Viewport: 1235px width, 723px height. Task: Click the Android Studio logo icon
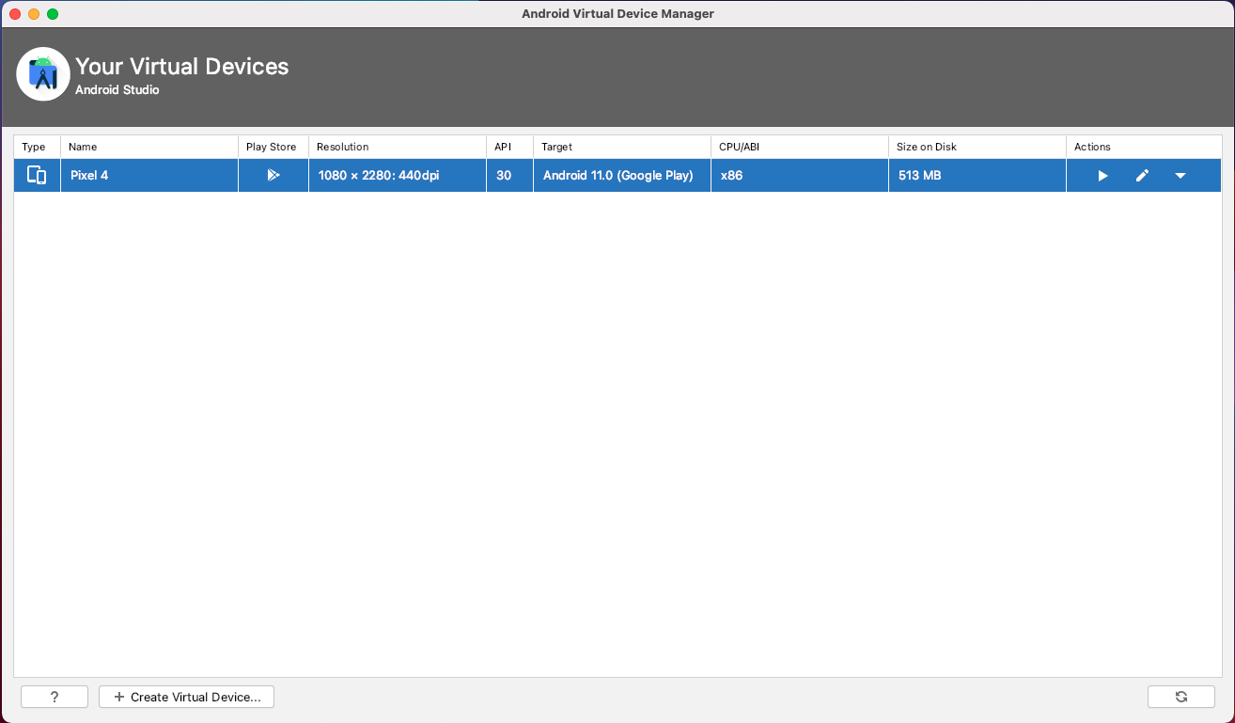[x=43, y=73]
